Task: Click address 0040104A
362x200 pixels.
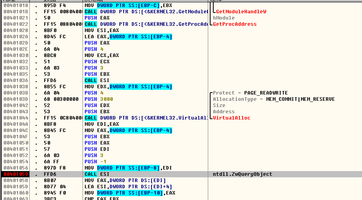Action: coord(16,124)
